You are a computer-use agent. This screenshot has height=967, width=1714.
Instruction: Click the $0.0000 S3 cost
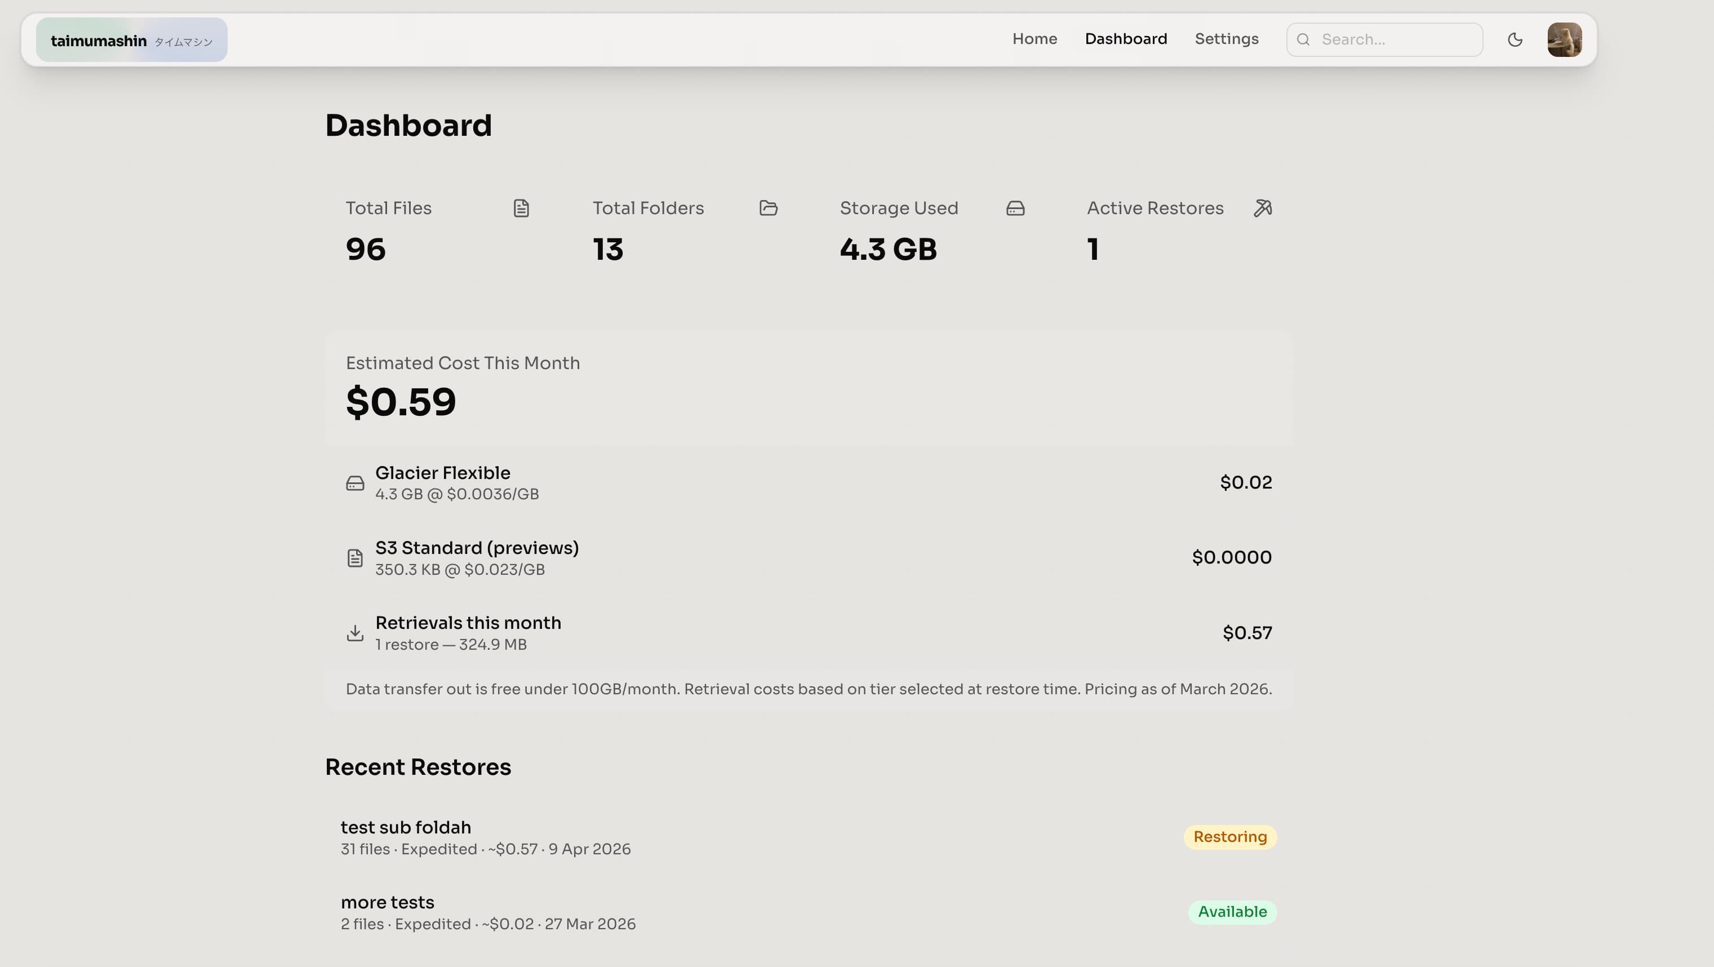[x=1231, y=557]
